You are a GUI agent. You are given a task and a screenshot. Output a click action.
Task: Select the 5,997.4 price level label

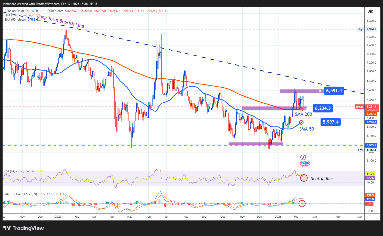(x=330, y=122)
